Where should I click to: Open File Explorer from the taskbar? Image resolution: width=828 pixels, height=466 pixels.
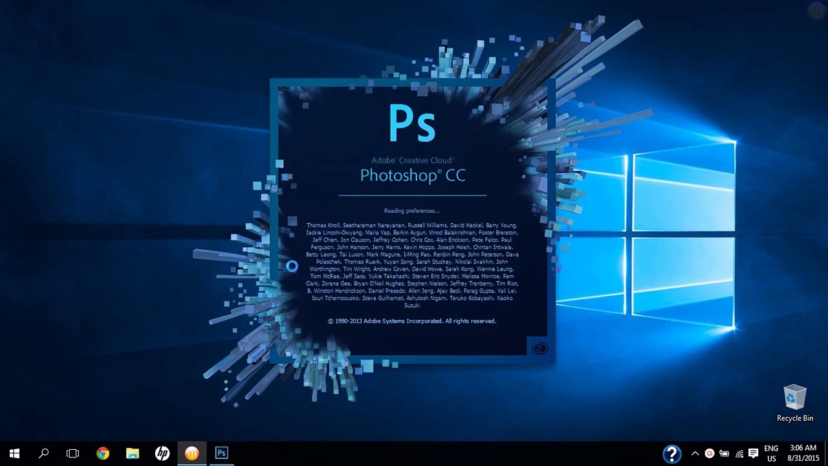(x=133, y=454)
